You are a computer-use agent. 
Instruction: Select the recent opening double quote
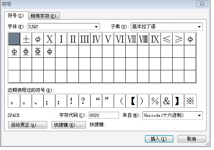pos(96,101)
